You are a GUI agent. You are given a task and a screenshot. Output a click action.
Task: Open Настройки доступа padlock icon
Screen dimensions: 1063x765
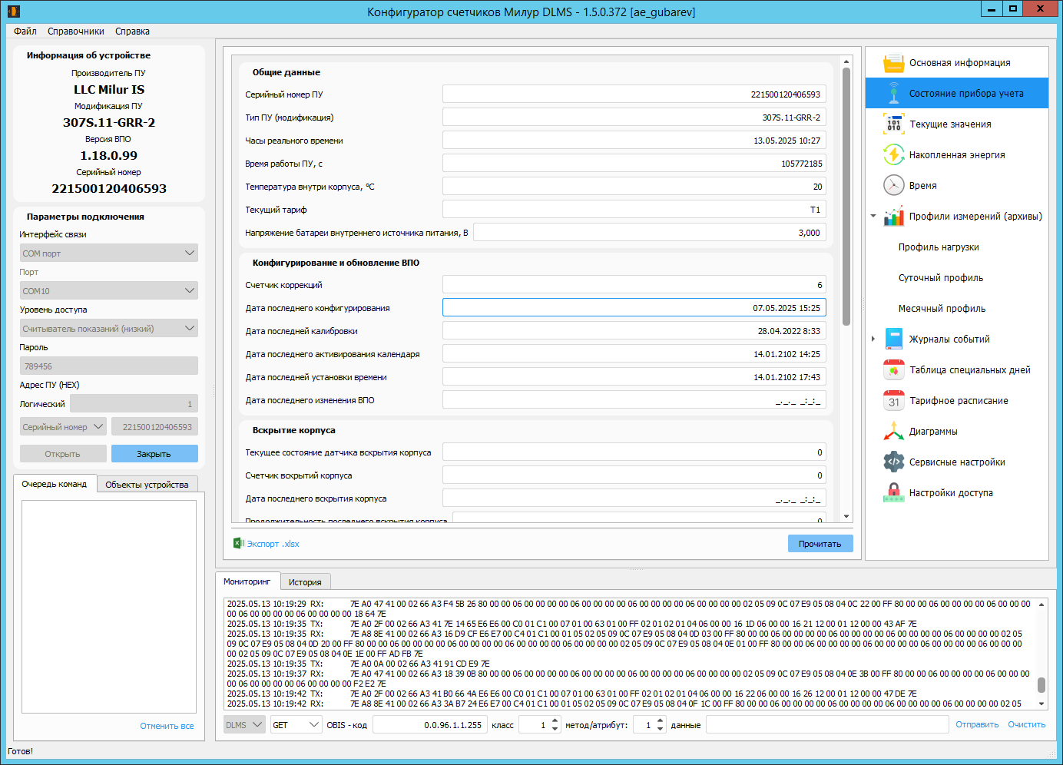click(x=893, y=493)
